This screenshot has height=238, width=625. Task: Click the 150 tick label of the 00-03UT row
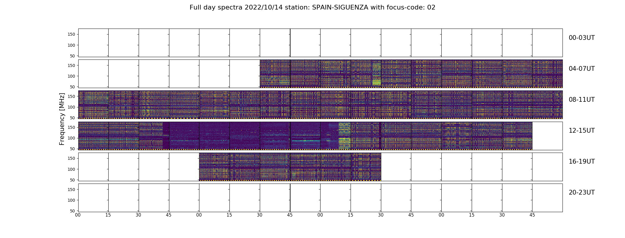71,35
